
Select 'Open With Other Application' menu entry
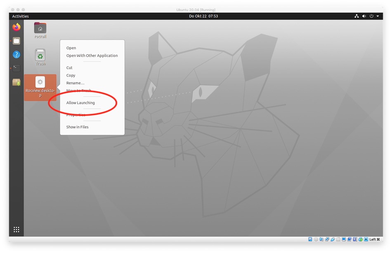point(92,56)
